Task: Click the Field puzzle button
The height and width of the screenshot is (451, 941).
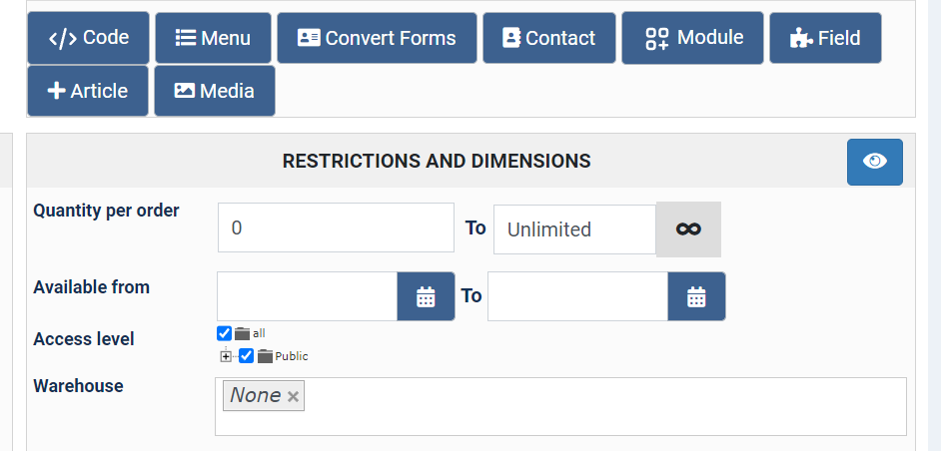Action: tap(825, 39)
